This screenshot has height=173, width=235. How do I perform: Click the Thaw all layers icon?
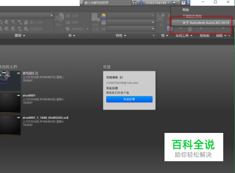(x=13, y=29)
